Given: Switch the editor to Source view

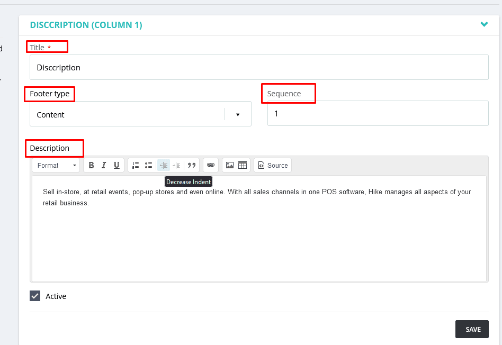Looking at the screenshot, I should [x=273, y=165].
